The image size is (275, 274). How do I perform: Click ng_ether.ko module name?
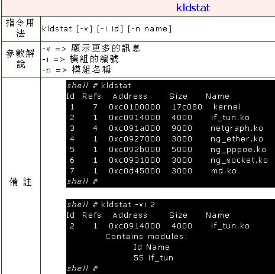pos(237,139)
